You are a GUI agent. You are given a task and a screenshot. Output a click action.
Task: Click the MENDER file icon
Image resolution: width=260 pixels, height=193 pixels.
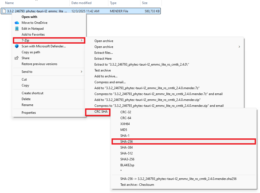click(4, 11)
